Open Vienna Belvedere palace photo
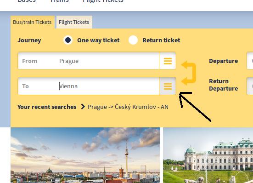 tap(208, 155)
